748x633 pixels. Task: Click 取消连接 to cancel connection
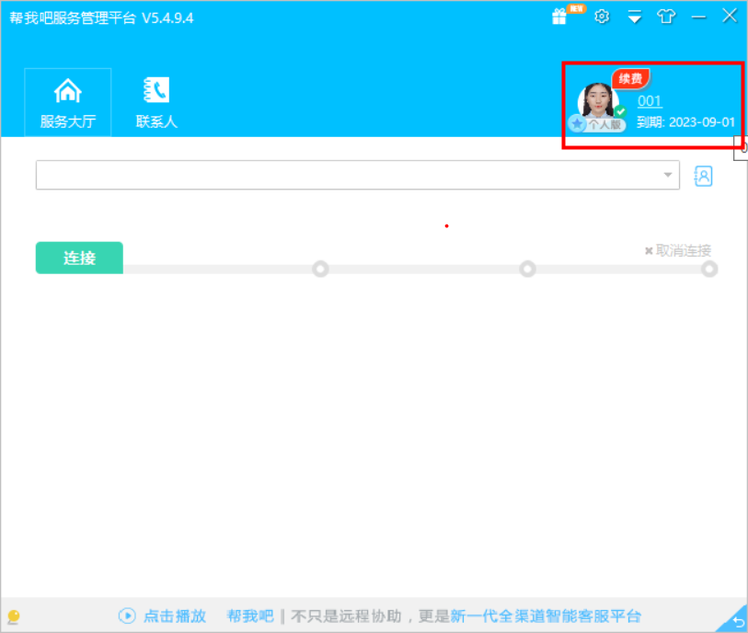click(678, 250)
